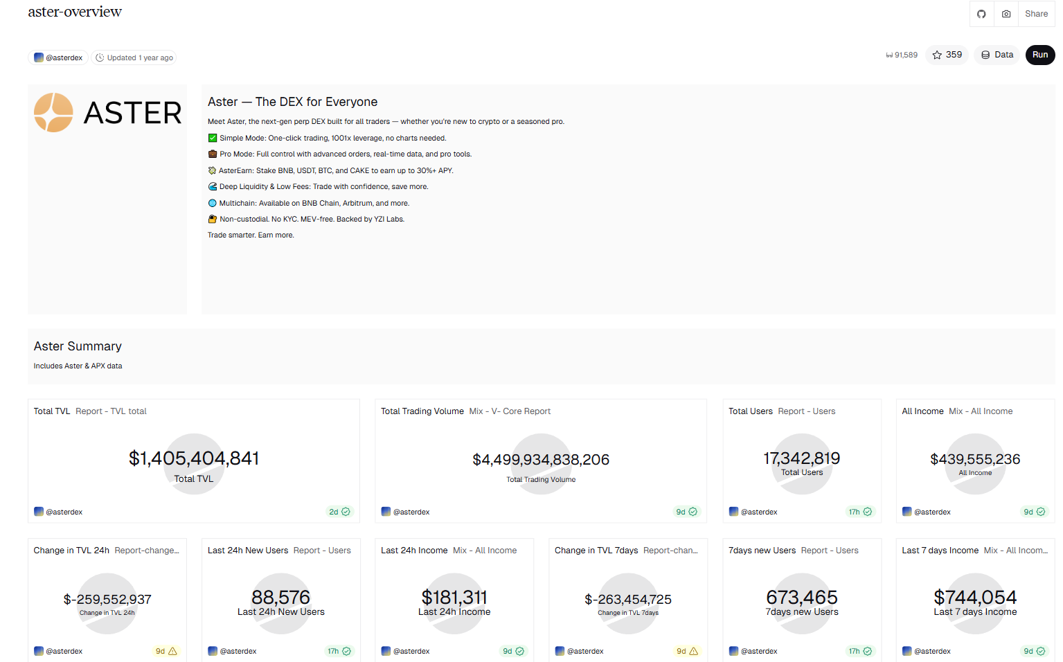Click the $-263,454,725 TVL change value
The height and width of the screenshot is (662, 1063).
pos(628,600)
